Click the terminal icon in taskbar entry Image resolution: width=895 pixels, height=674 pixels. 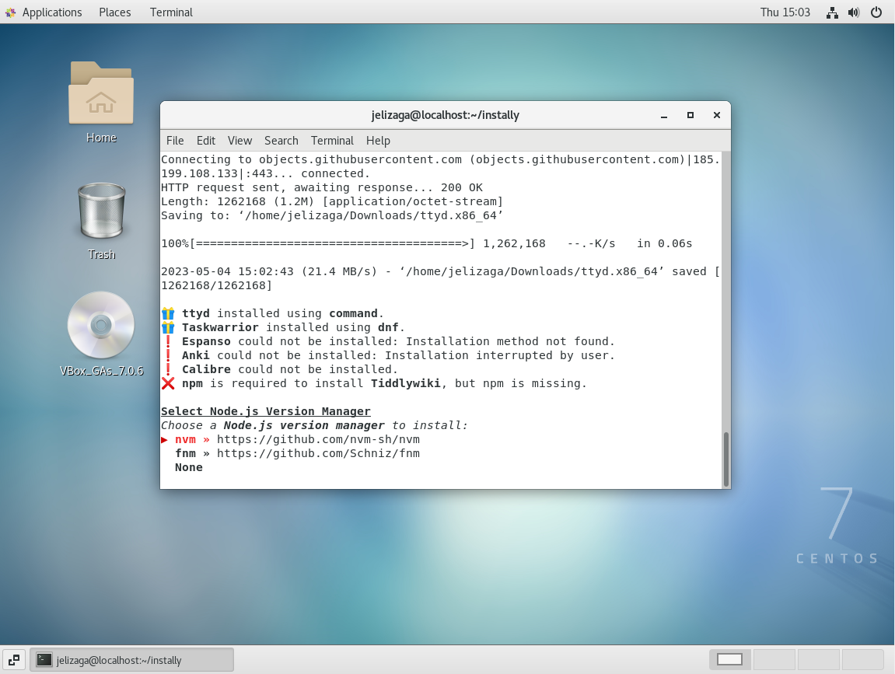44,660
